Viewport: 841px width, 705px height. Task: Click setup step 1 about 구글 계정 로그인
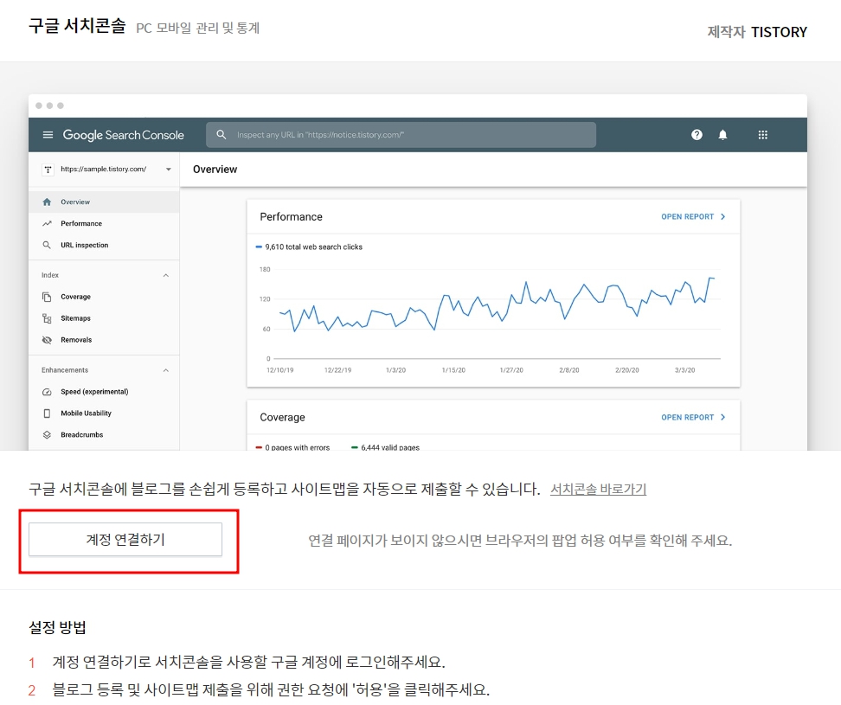tap(248, 662)
